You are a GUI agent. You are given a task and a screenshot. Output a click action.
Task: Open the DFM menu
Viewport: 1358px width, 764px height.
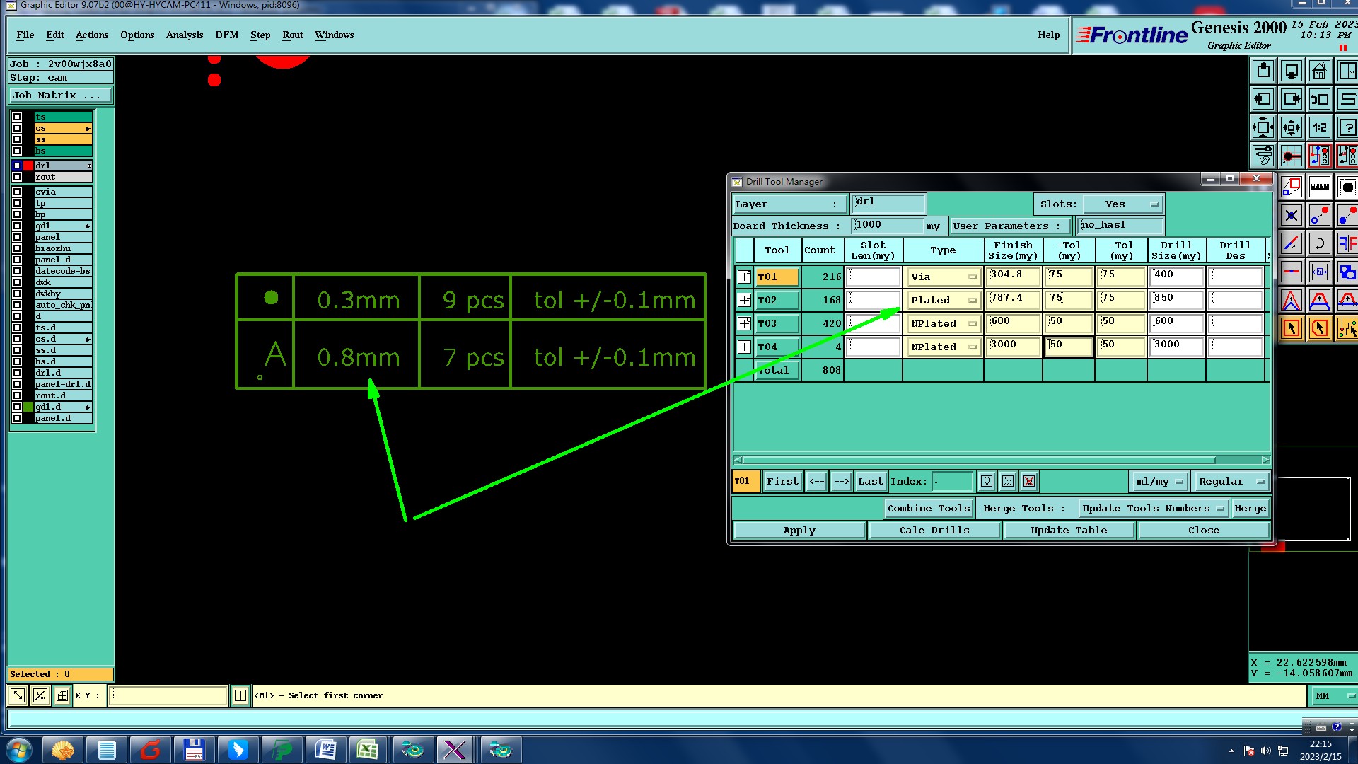tap(226, 35)
